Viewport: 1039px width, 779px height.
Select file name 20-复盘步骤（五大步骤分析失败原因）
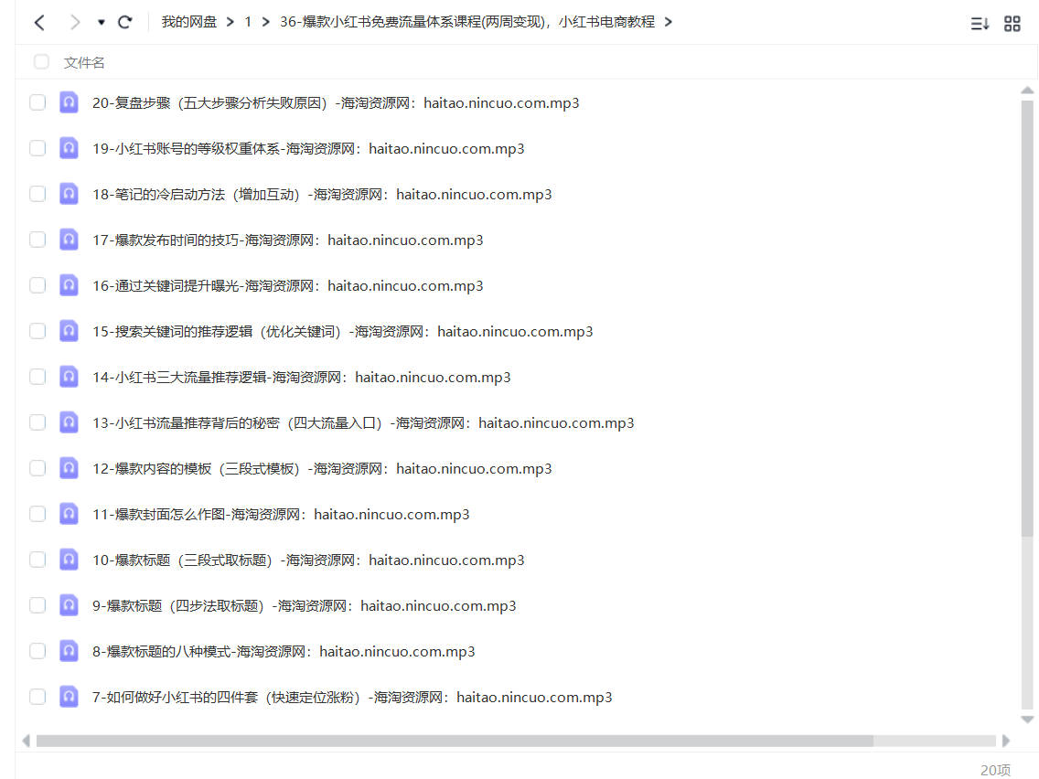click(336, 102)
